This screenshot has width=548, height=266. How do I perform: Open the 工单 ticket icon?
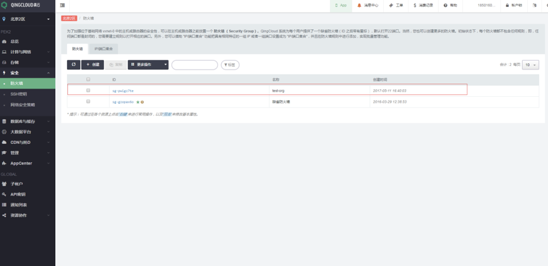click(x=396, y=5)
